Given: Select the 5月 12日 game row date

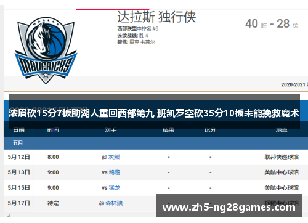Looking at the screenshot, I should (19, 157).
